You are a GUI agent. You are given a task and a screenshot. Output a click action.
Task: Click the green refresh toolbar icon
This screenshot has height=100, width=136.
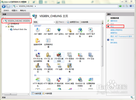(x=120, y=6)
